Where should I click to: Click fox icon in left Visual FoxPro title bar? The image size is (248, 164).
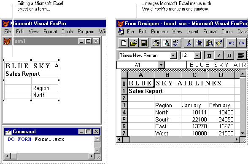coord(6,24)
